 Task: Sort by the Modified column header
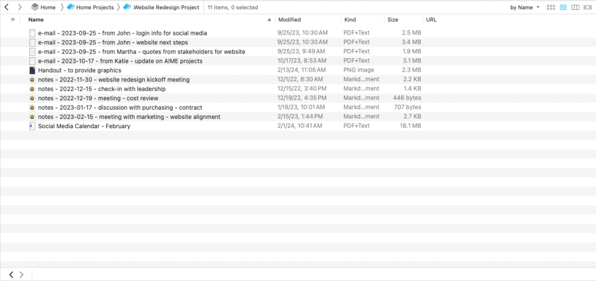point(290,20)
